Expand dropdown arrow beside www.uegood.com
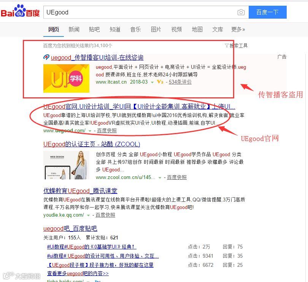 point(90,131)
